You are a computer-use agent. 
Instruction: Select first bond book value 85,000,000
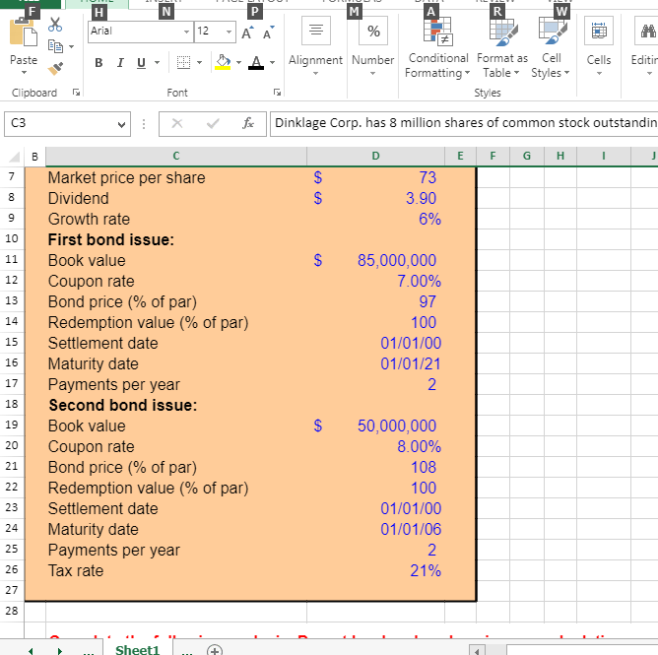(x=375, y=260)
